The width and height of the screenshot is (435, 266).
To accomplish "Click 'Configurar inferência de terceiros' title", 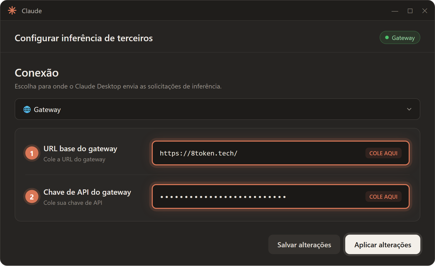I will [x=84, y=38].
